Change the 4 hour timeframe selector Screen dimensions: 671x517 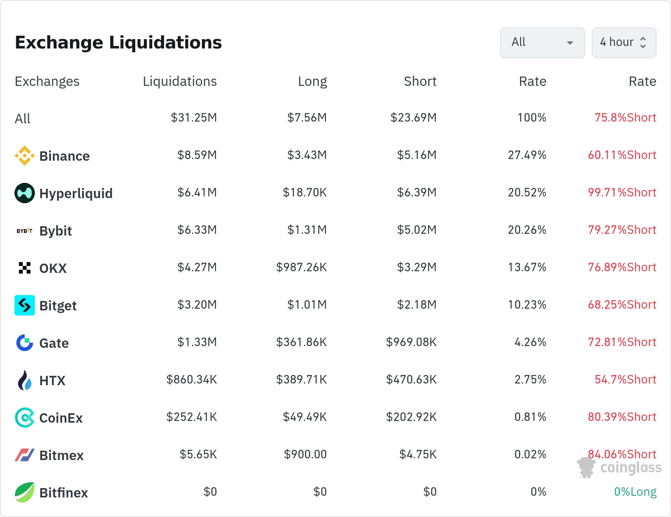(624, 43)
